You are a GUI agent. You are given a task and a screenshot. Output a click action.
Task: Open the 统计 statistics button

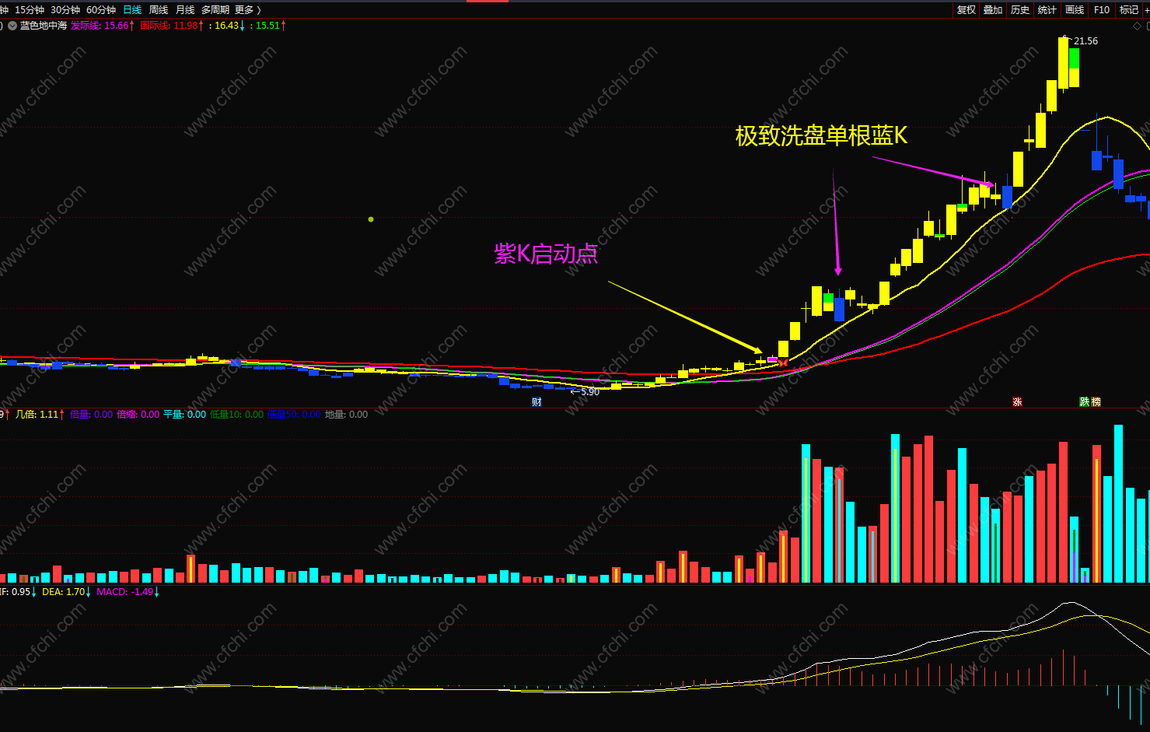[1047, 10]
